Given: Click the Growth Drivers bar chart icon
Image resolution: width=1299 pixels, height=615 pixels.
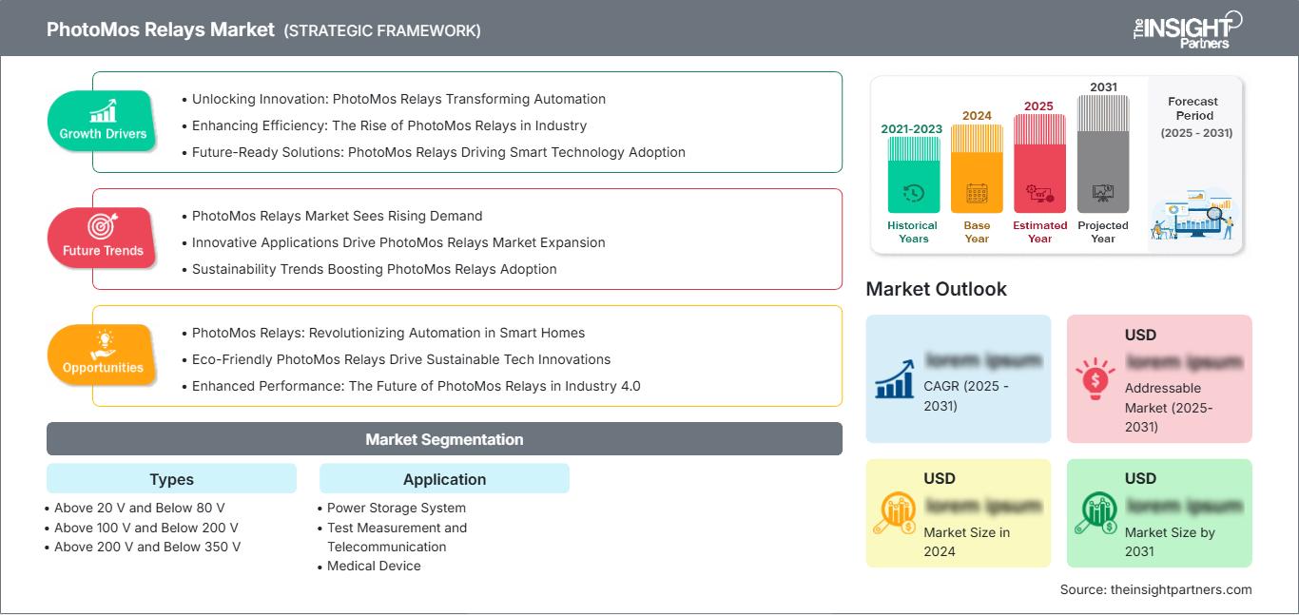Looking at the screenshot, I should [x=103, y=110].
